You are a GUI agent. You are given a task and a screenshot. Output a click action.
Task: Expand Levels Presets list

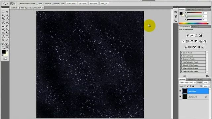click(182, 53)
